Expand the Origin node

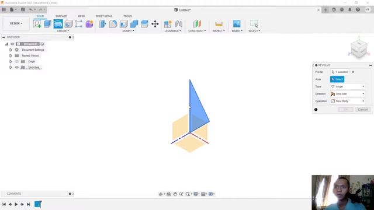[x=11, y=61]
